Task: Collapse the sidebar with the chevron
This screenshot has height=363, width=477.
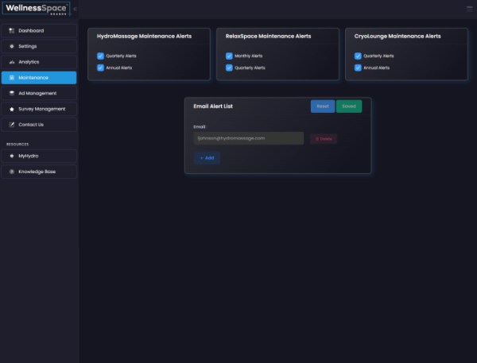Action: coord(75,10)
